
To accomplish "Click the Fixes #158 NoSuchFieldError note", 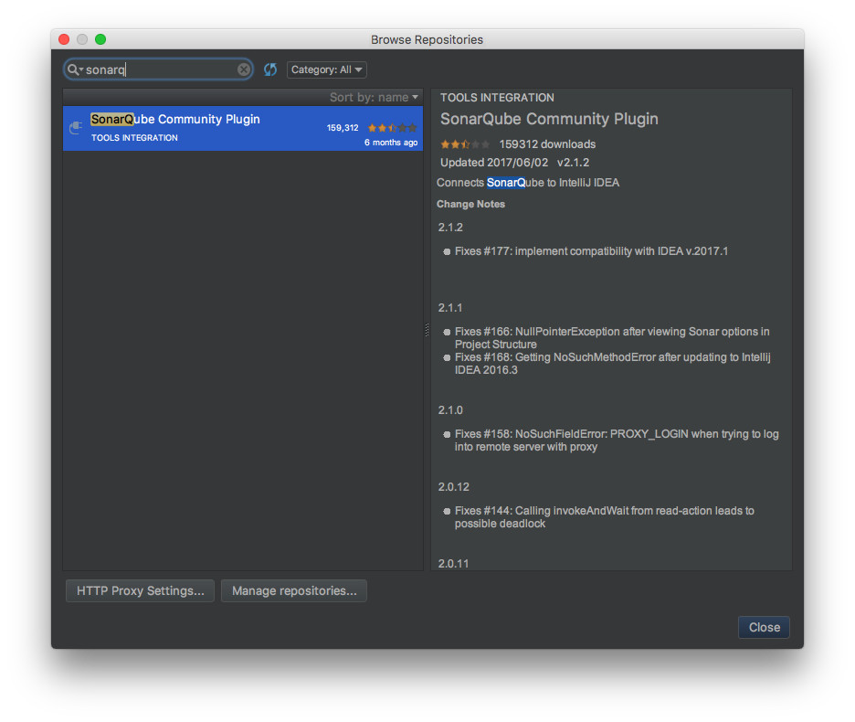I will (x=617, y=441).
